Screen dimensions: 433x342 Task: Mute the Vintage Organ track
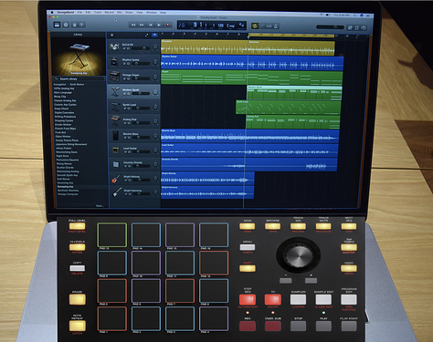[125, 78]
